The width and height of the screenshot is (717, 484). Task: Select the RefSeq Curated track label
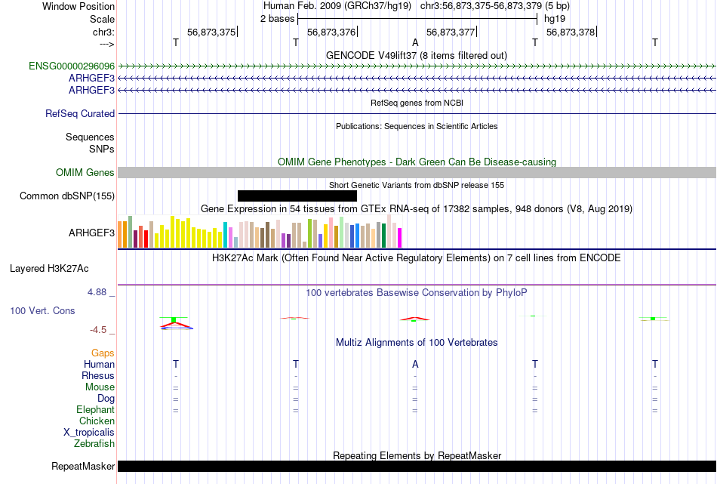[80, 113]
